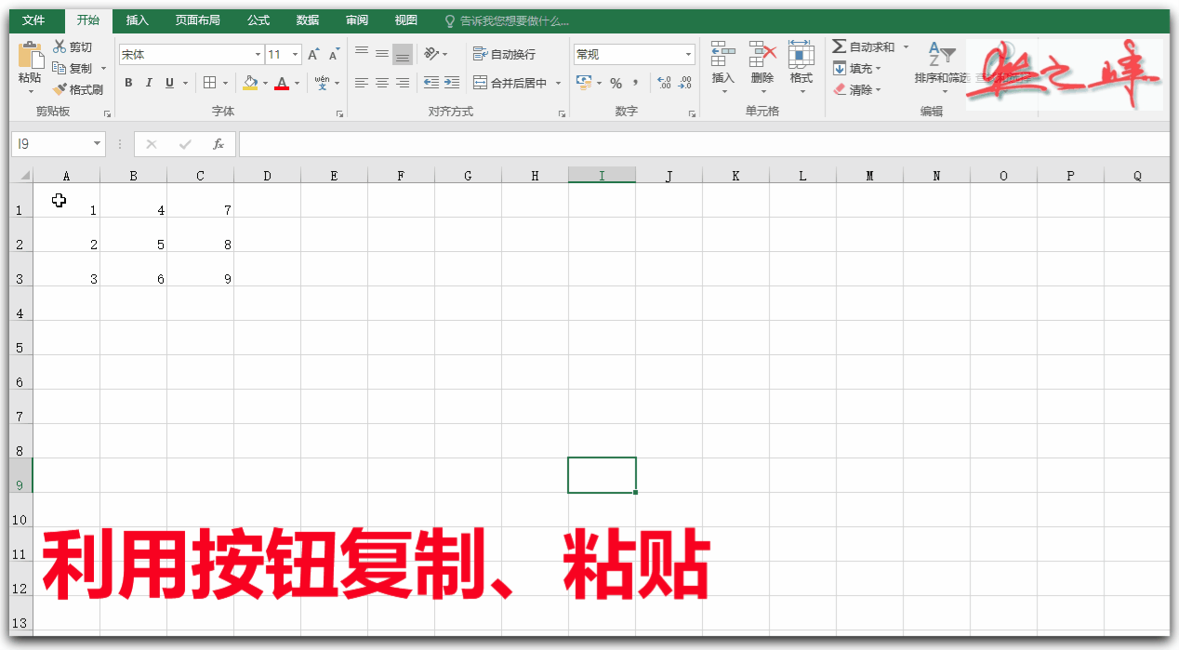The width and height of the screenshot is (1179, 650).
Task: Decrease decimal places
Action: click(x=685, y=83)
